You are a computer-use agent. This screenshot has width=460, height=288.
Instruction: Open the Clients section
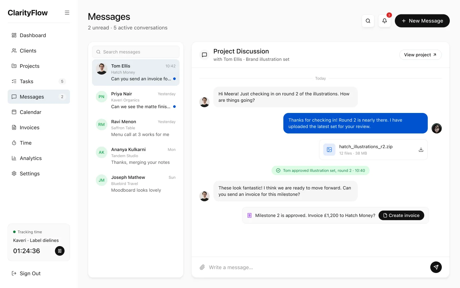tap(39, 51)
